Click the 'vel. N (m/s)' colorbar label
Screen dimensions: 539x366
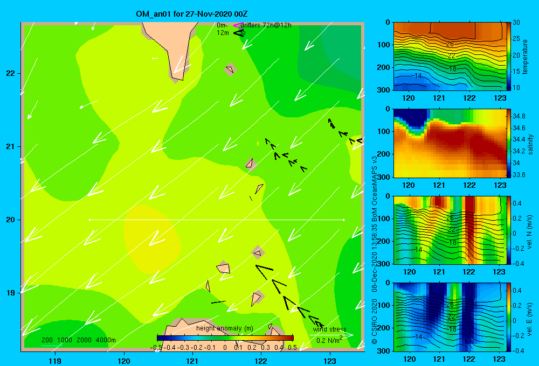tap(530, 232)
